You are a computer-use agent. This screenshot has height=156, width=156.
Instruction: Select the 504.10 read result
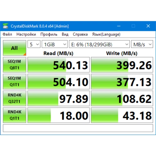point(58,81)
